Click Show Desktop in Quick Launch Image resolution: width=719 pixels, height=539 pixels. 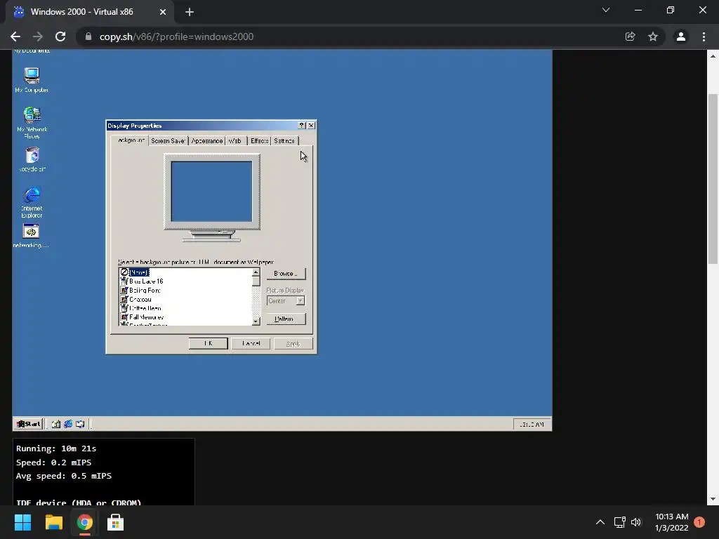56,424
